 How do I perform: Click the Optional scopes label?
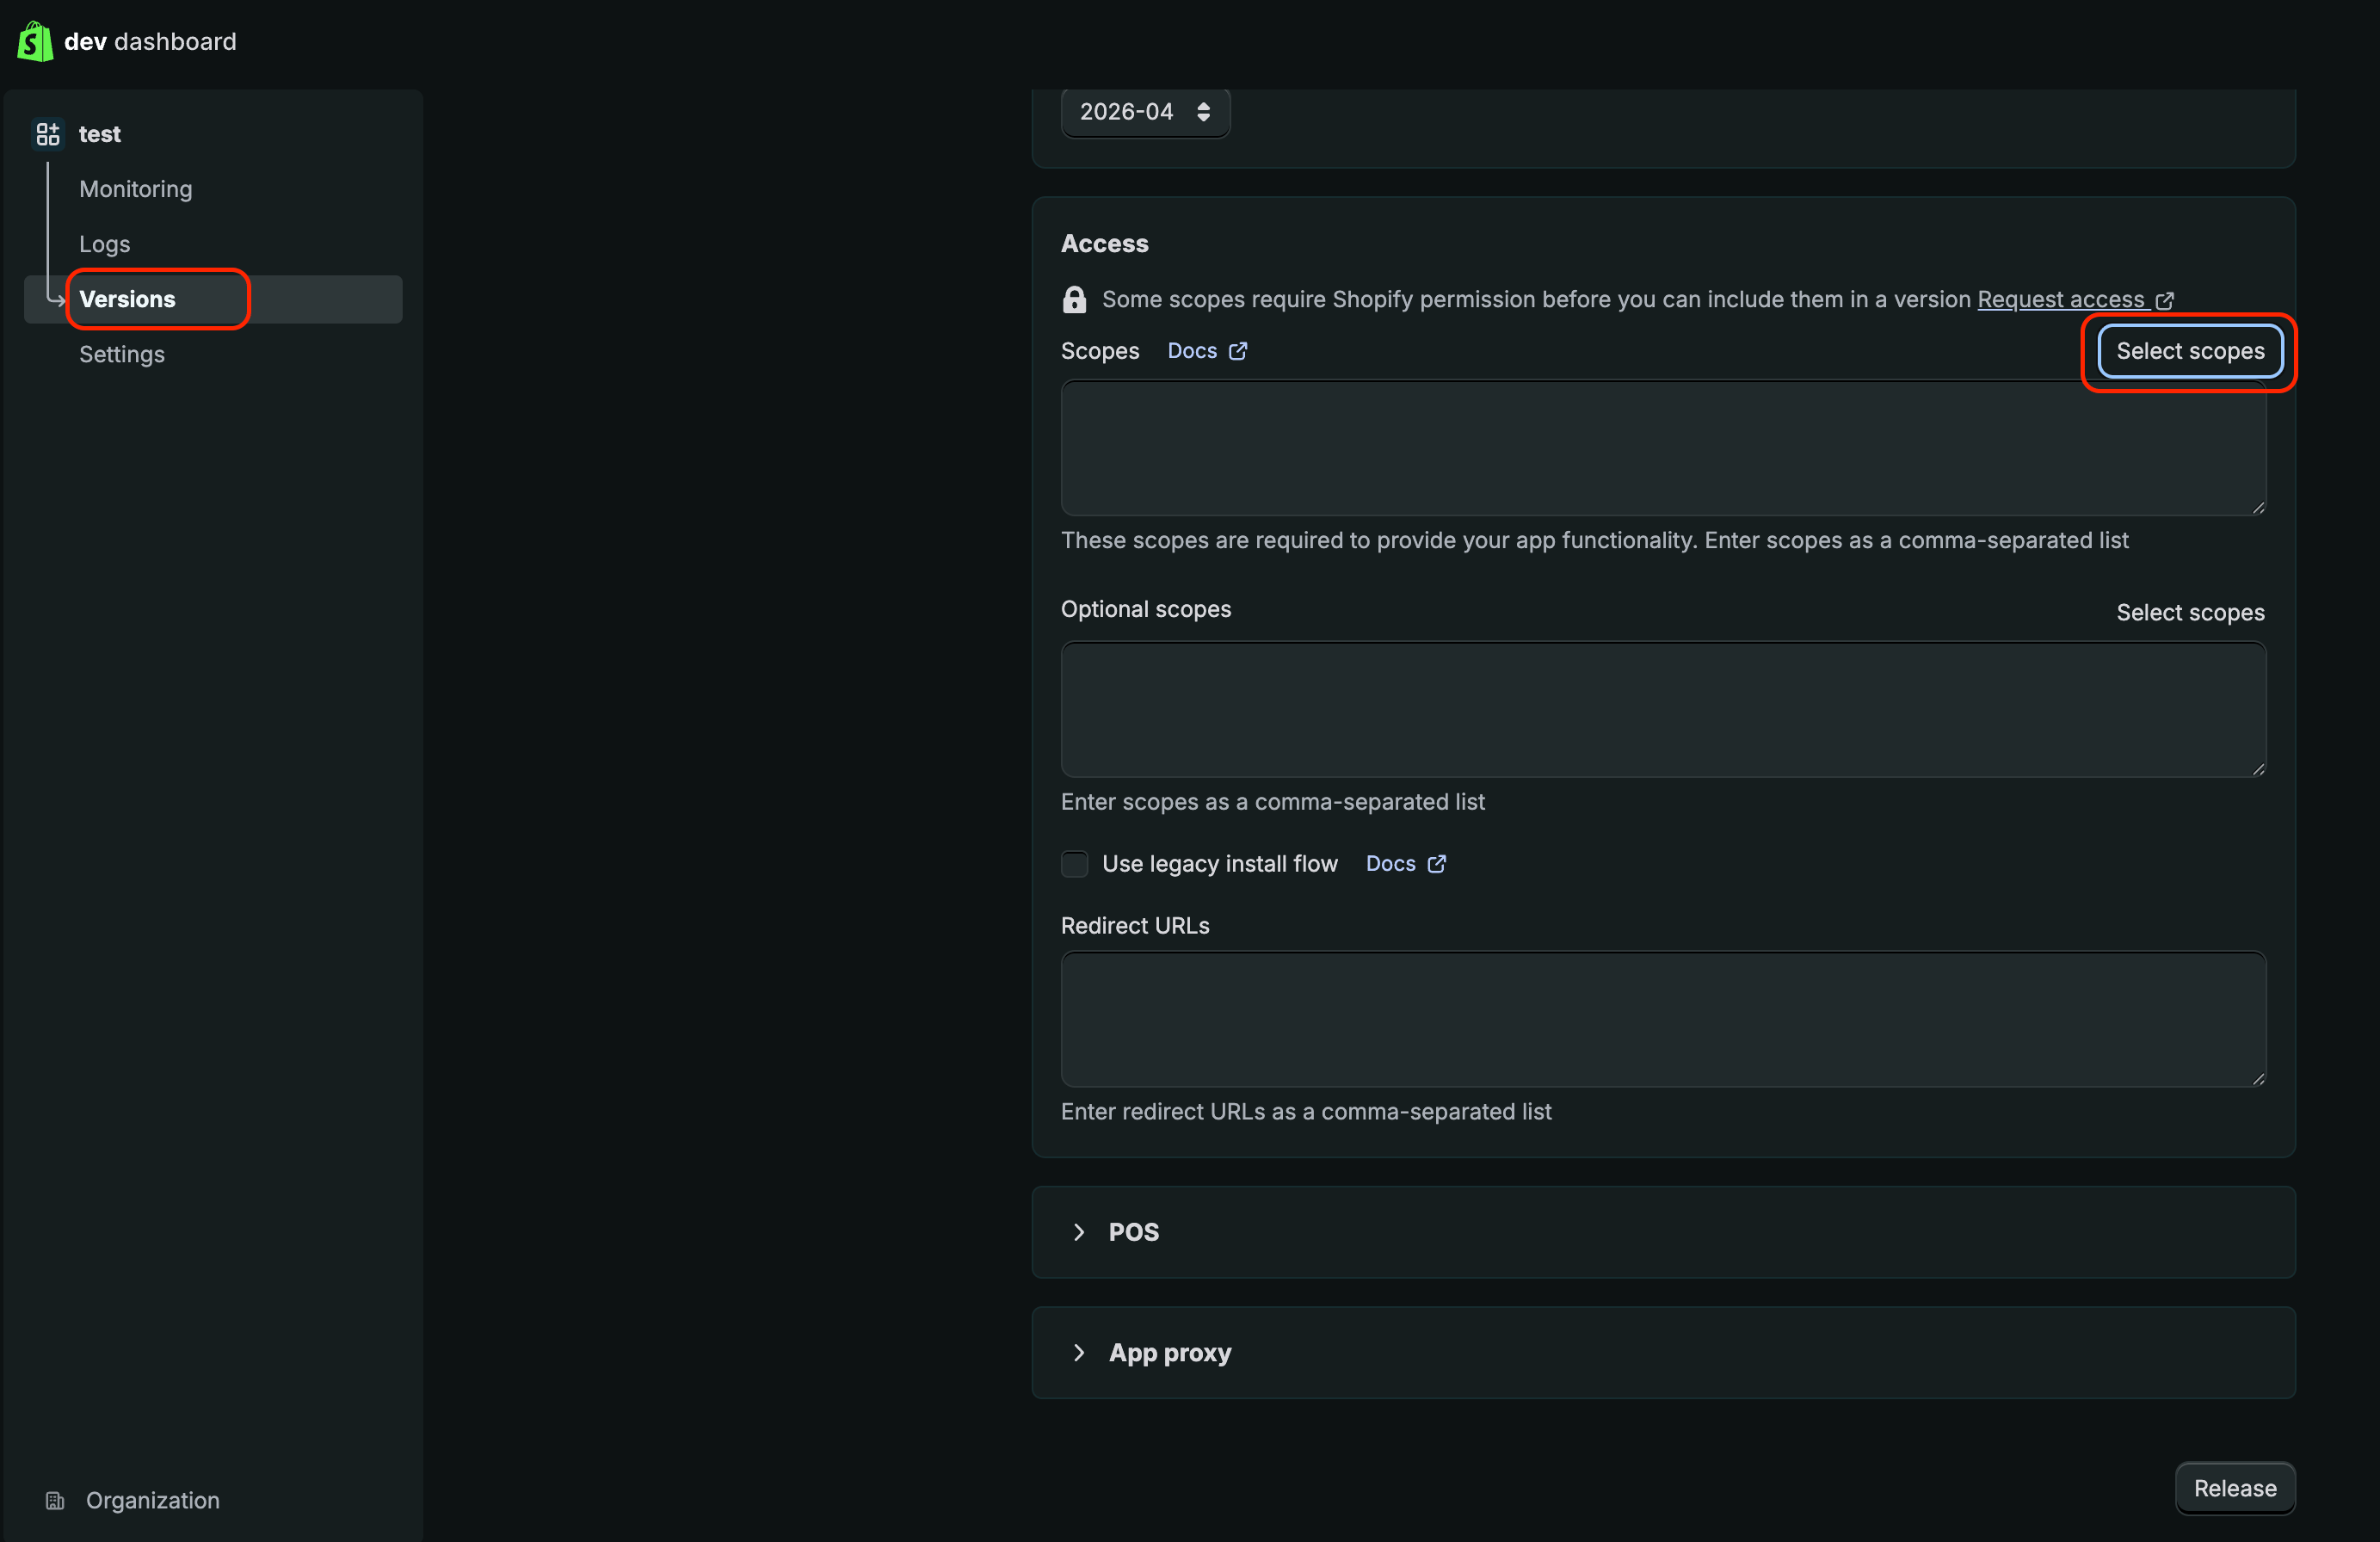click(1146, 609)
